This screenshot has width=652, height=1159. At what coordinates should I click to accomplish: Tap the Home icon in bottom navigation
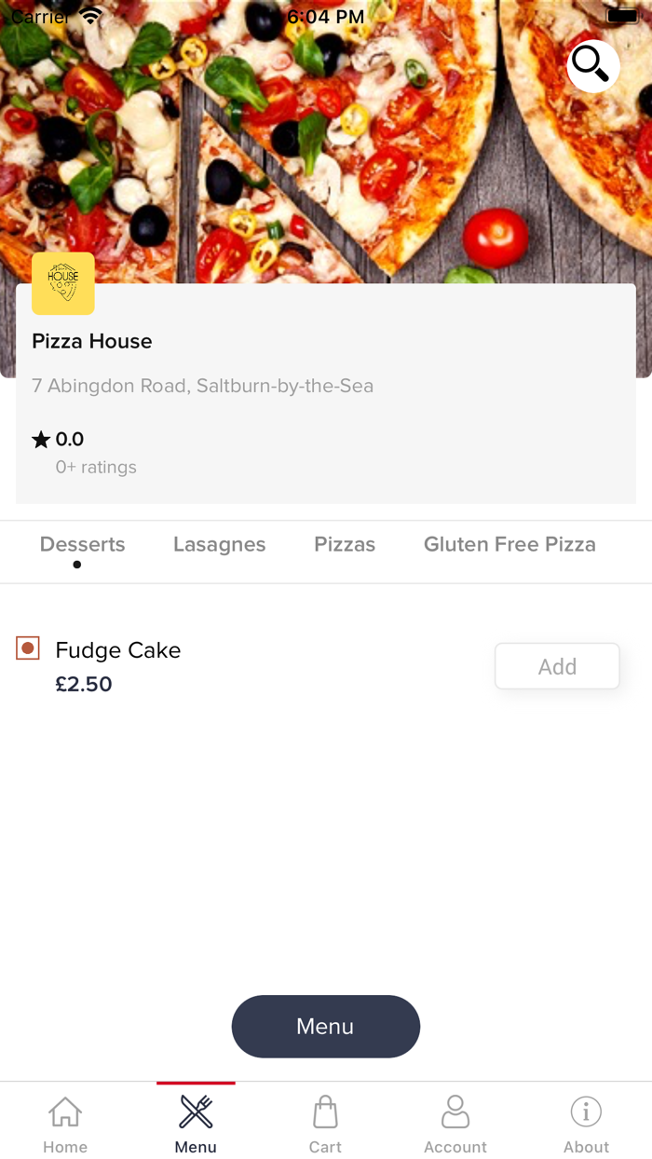point(64,1118)
